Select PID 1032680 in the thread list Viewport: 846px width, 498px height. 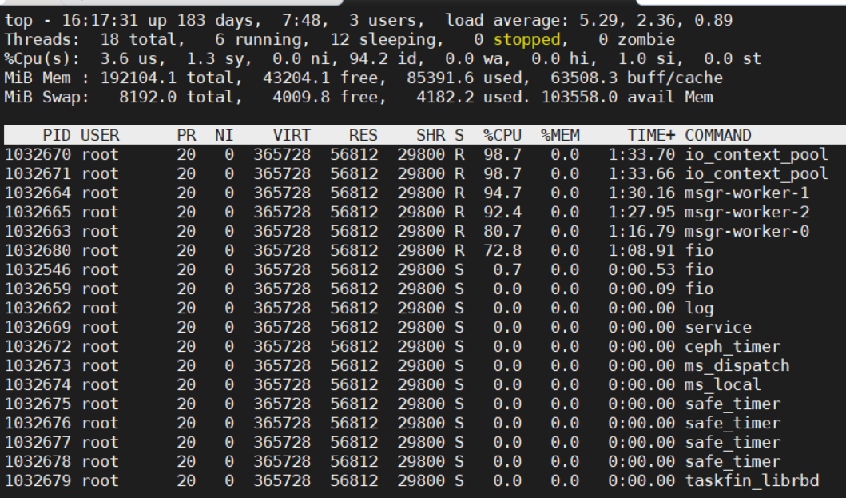pos(38,250)
